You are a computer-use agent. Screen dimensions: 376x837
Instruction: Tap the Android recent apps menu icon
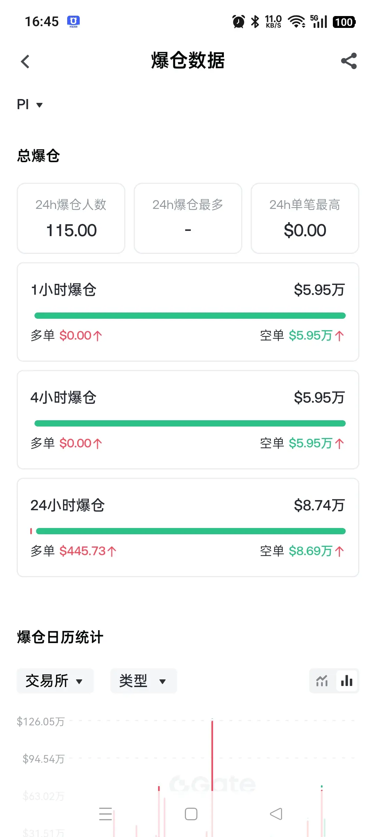[x=105, y=814]
